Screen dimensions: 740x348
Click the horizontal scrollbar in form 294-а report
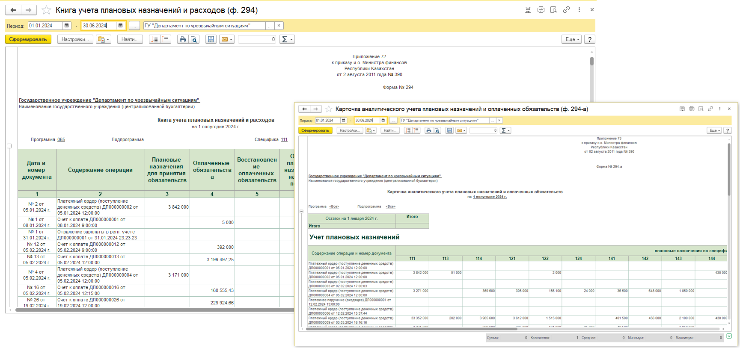(x=411, y=329)
